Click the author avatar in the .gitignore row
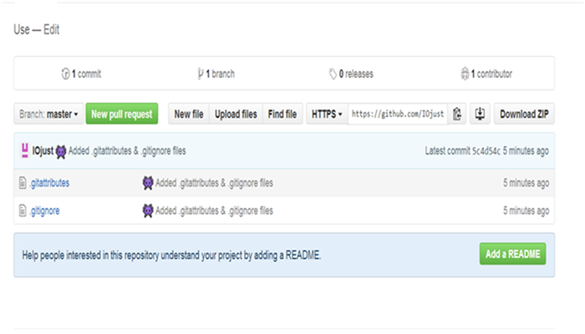585x334 pixels. (x=148, y=210)
